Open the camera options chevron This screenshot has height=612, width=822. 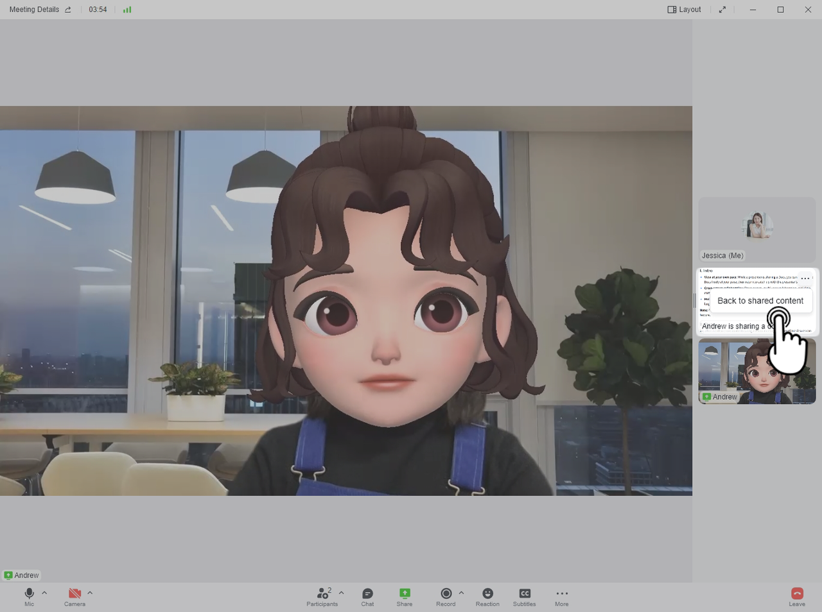point(90,592)
